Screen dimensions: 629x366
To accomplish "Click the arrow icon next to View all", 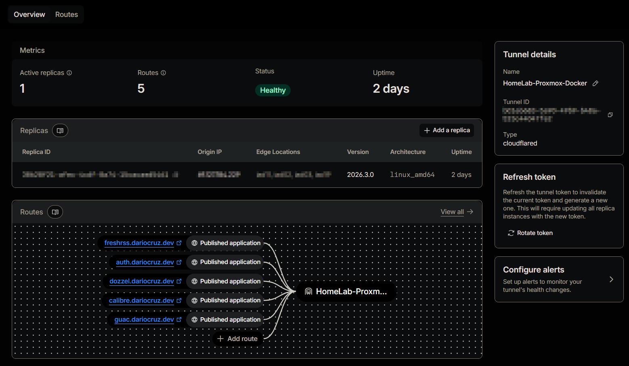I will click(470, 212).
